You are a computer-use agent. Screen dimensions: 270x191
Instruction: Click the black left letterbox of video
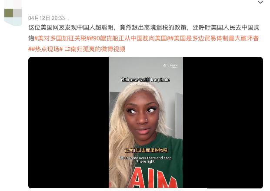click(x=69, y=122)
